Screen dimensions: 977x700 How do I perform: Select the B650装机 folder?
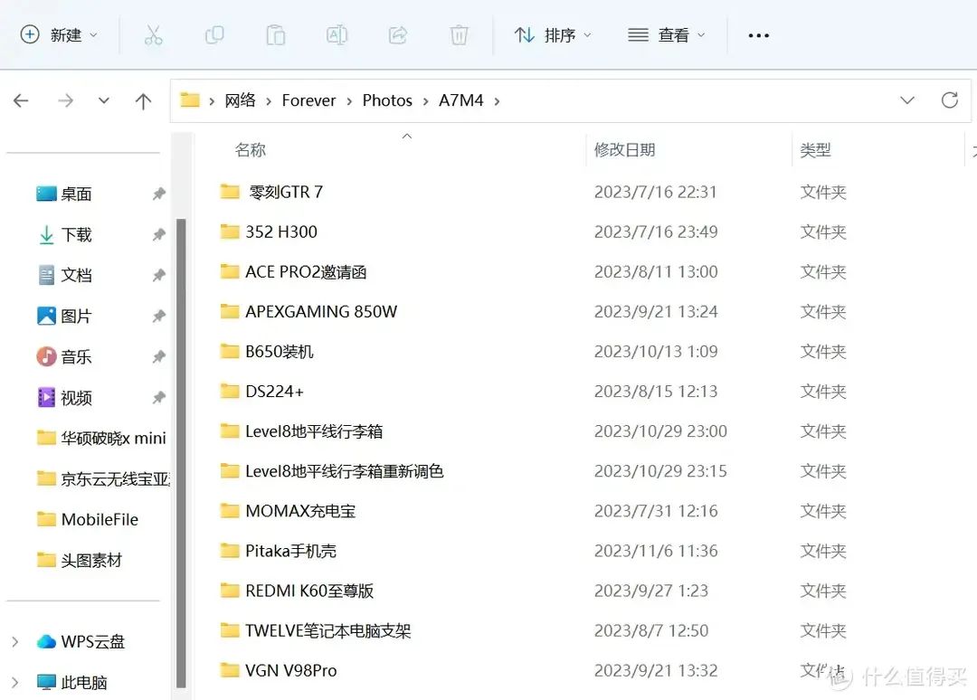[x=267, y=351]
